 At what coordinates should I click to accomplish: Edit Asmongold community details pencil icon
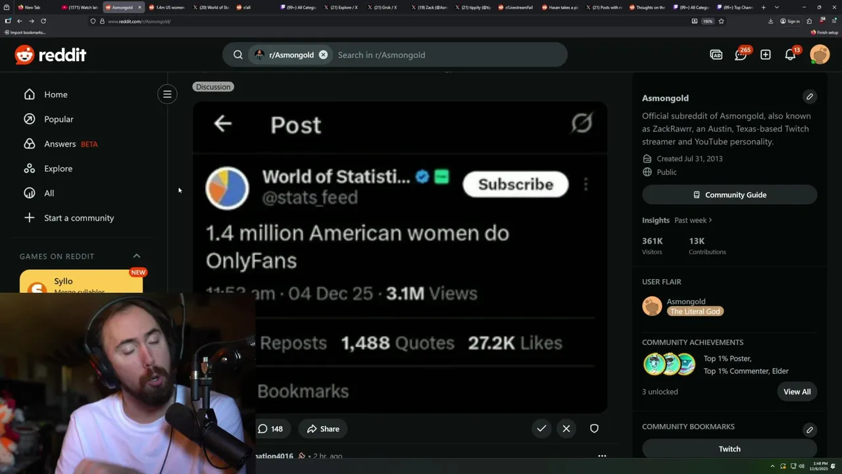point(810,97)
